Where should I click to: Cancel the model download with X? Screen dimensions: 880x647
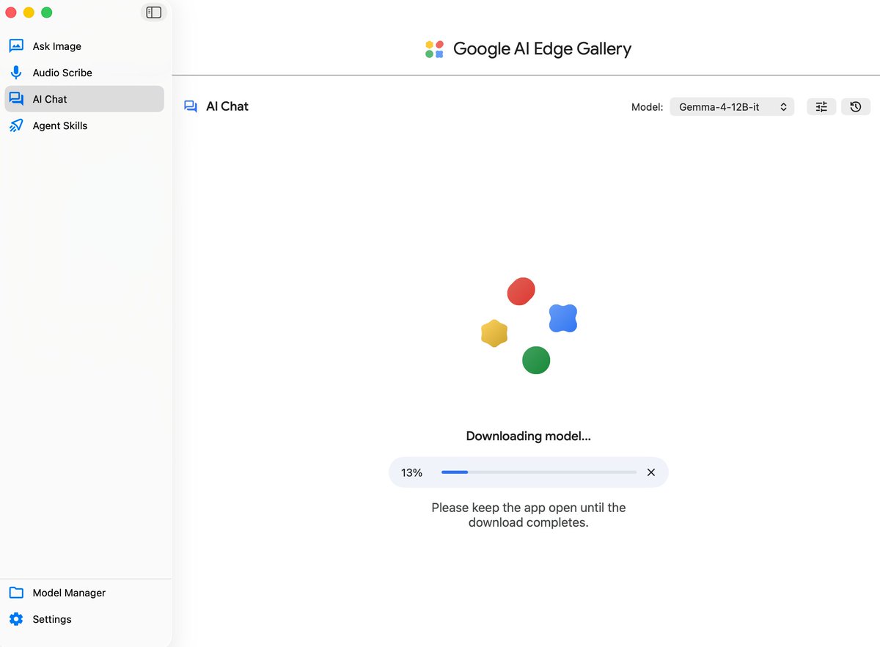click(651, 472)
